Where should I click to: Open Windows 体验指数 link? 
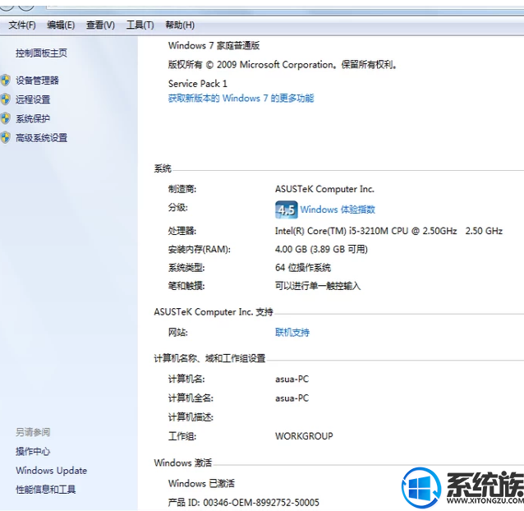[338, 209]
